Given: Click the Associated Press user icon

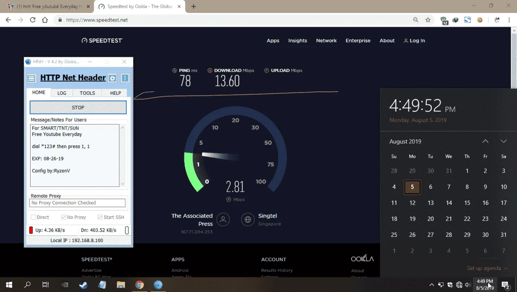Looking at the screenshot, I should (223, 219).
